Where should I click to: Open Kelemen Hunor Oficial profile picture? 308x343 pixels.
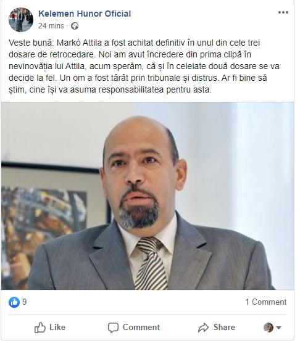click(x=21, y=20)
